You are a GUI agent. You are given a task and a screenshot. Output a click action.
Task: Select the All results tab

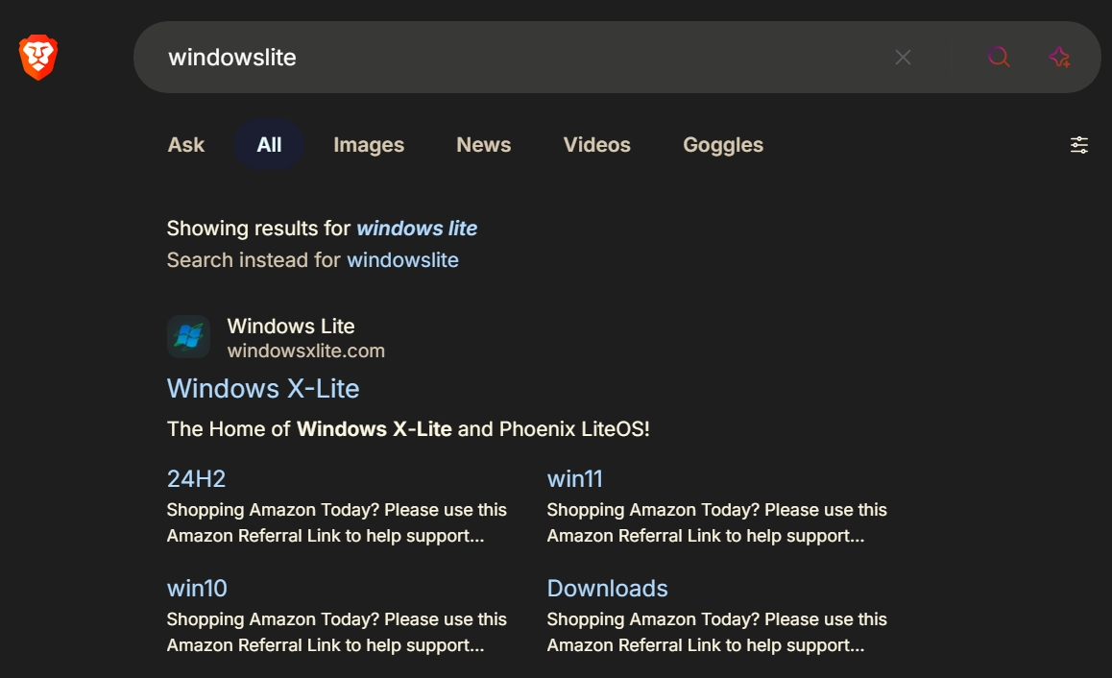[x=269, y=145]
